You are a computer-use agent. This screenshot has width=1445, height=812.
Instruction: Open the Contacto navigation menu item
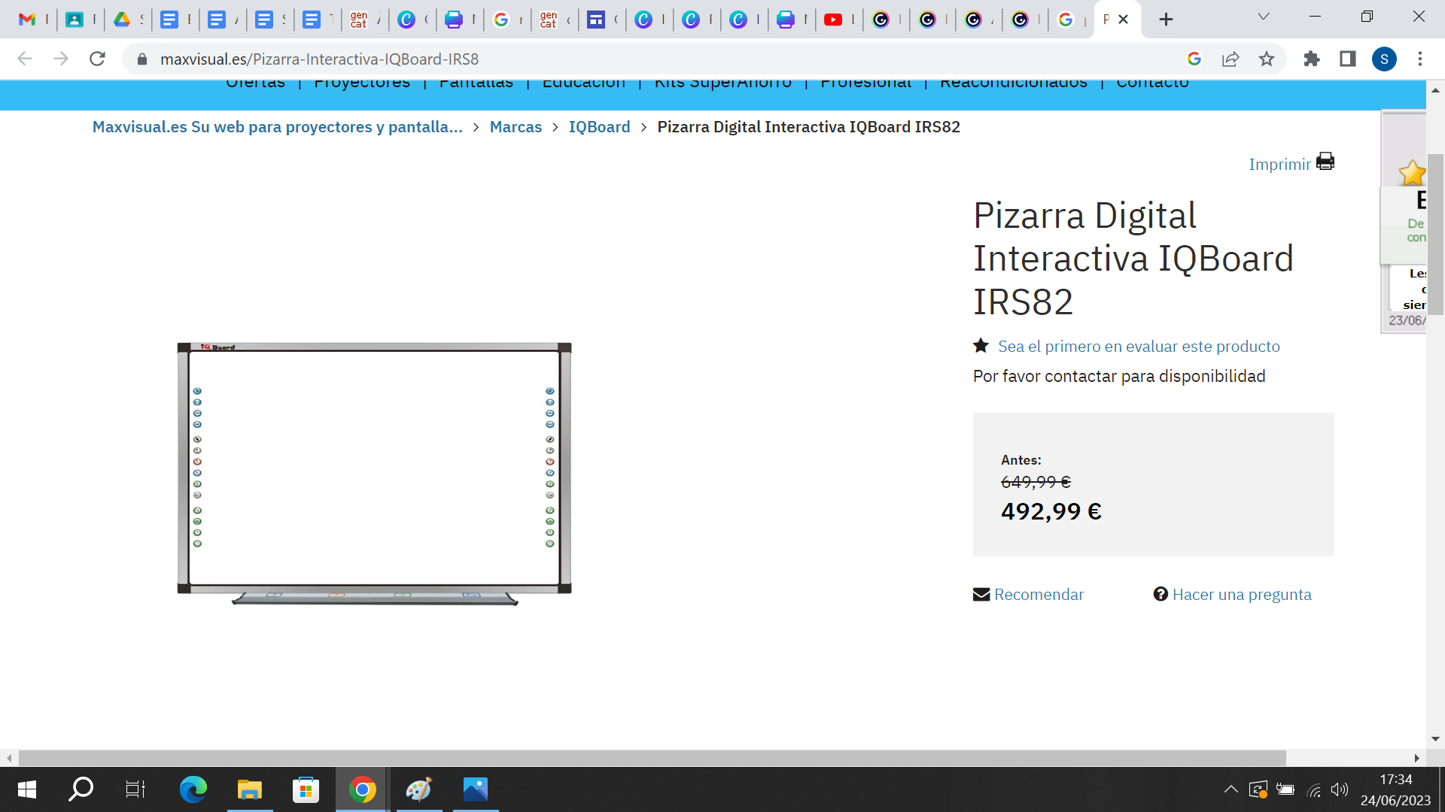[1151, 83]
